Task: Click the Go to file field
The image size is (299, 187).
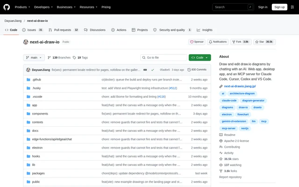Action: pyautogui.click(x=164, y=58)
